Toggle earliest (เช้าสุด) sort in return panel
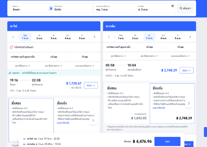207x147 pixels. tap(150, 47)
